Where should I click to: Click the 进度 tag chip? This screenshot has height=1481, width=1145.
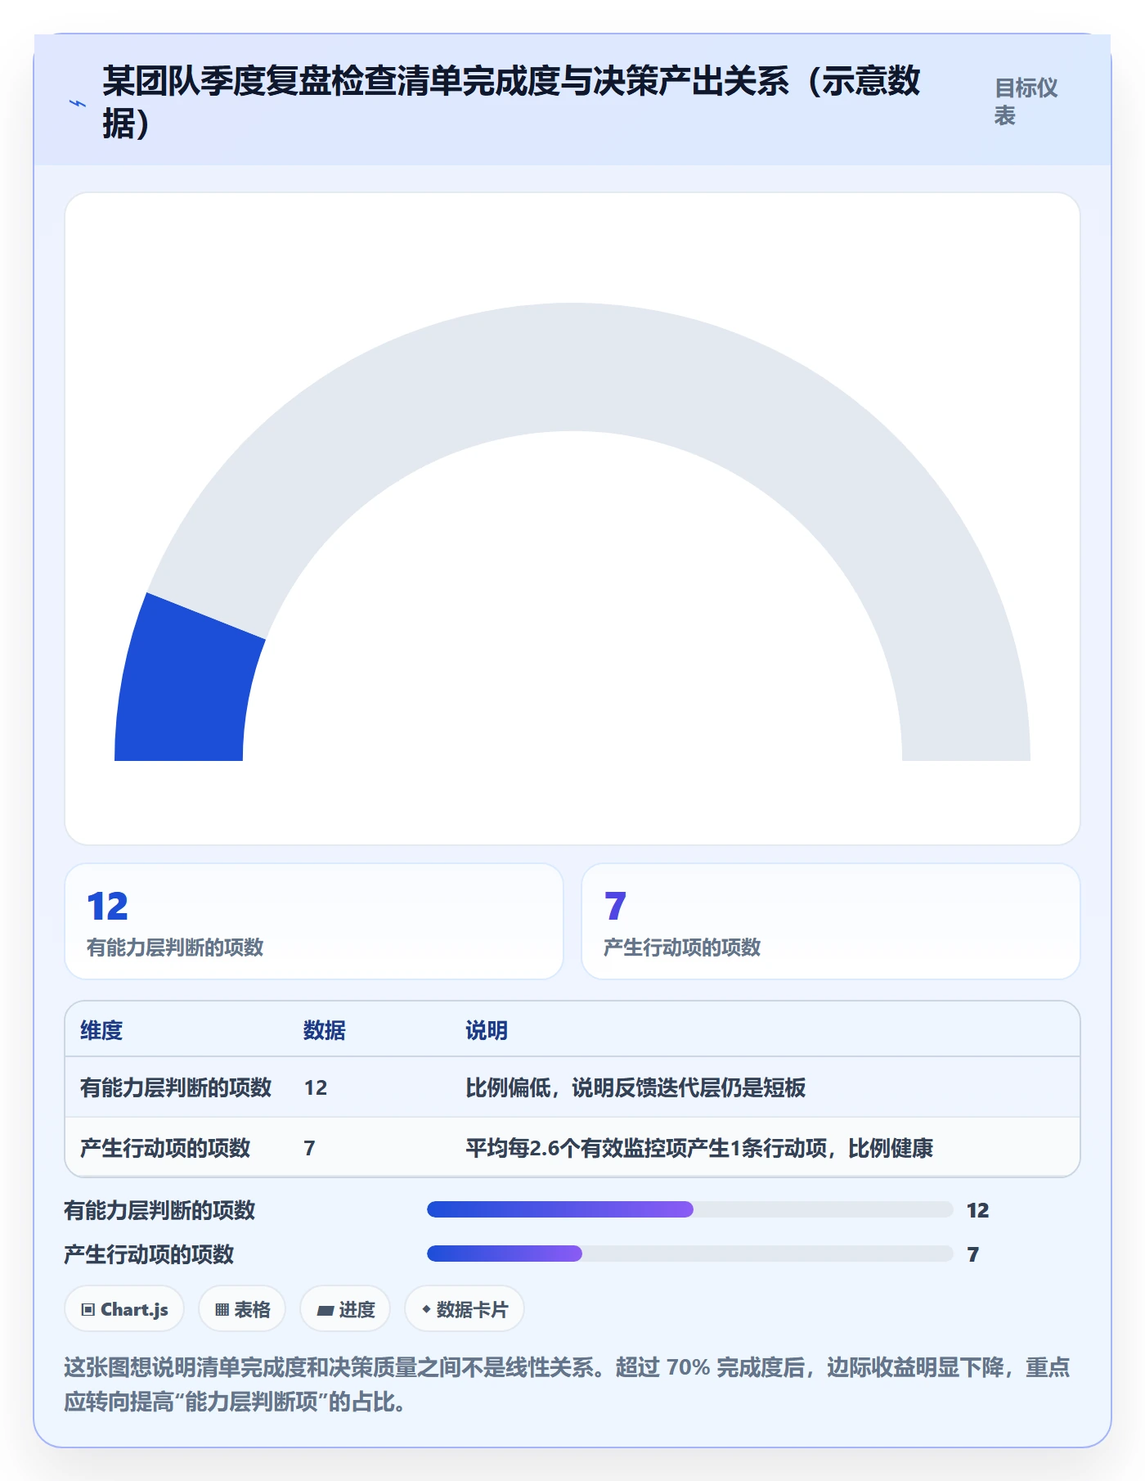pyautogui.click(x=345, y=1309)
